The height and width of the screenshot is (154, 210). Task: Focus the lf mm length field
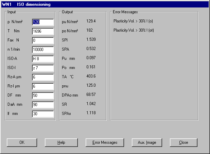[x=43, y=114]
